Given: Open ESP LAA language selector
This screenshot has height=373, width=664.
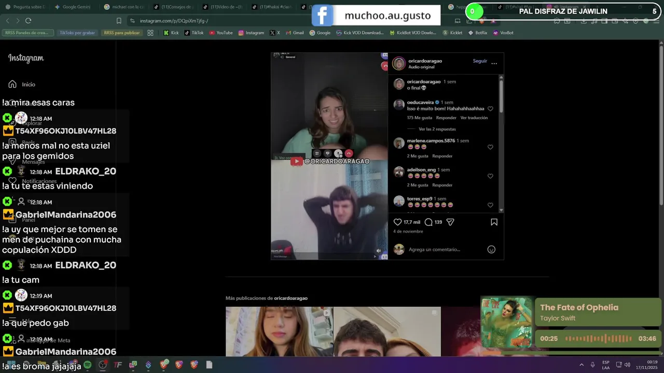Looking at the screenshot, I should (x=606, y=365).
